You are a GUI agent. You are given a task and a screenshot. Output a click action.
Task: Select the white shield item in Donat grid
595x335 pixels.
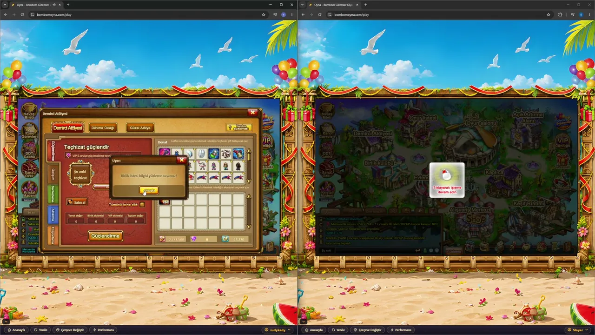pyautogui.click(x=201, y=154)
